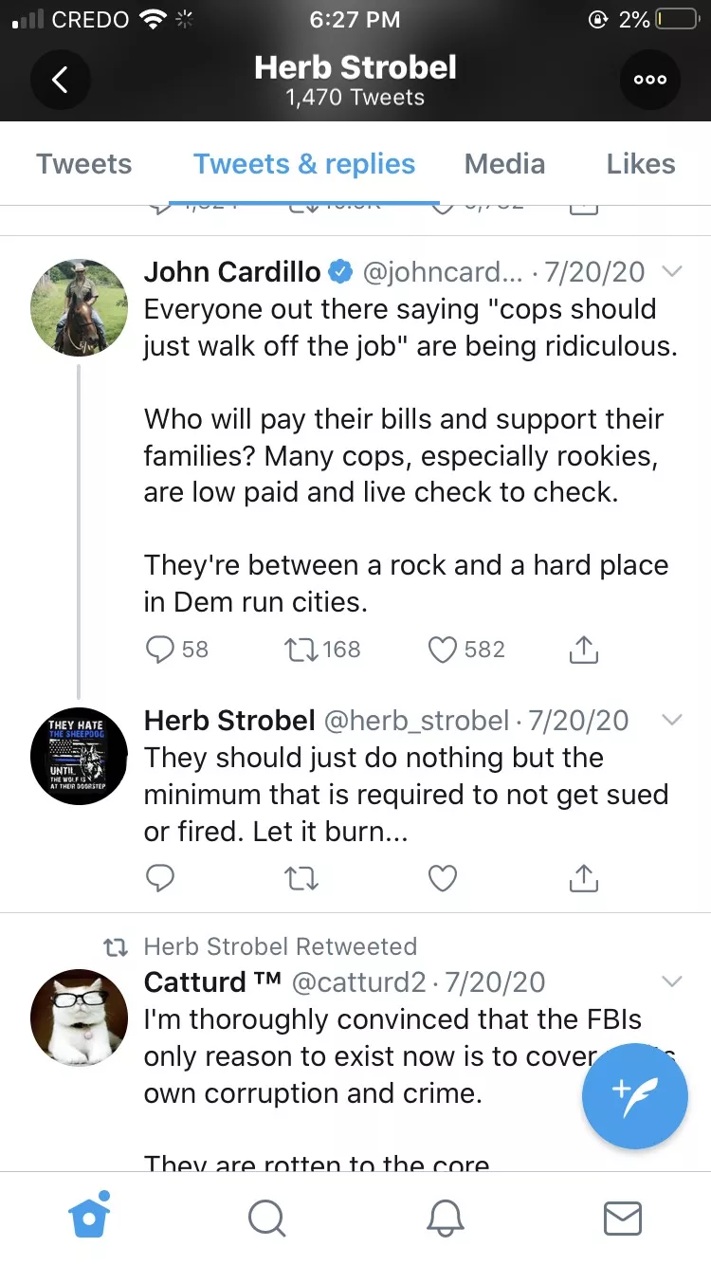The image size is (711, 1265).
Task: Switch to the Tweets tab
Action: 84,164
